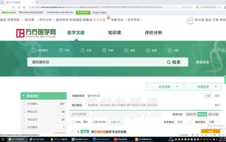Toggle the 标准 checkbox
Screen dimensions: 226x142
click(148, 50)
